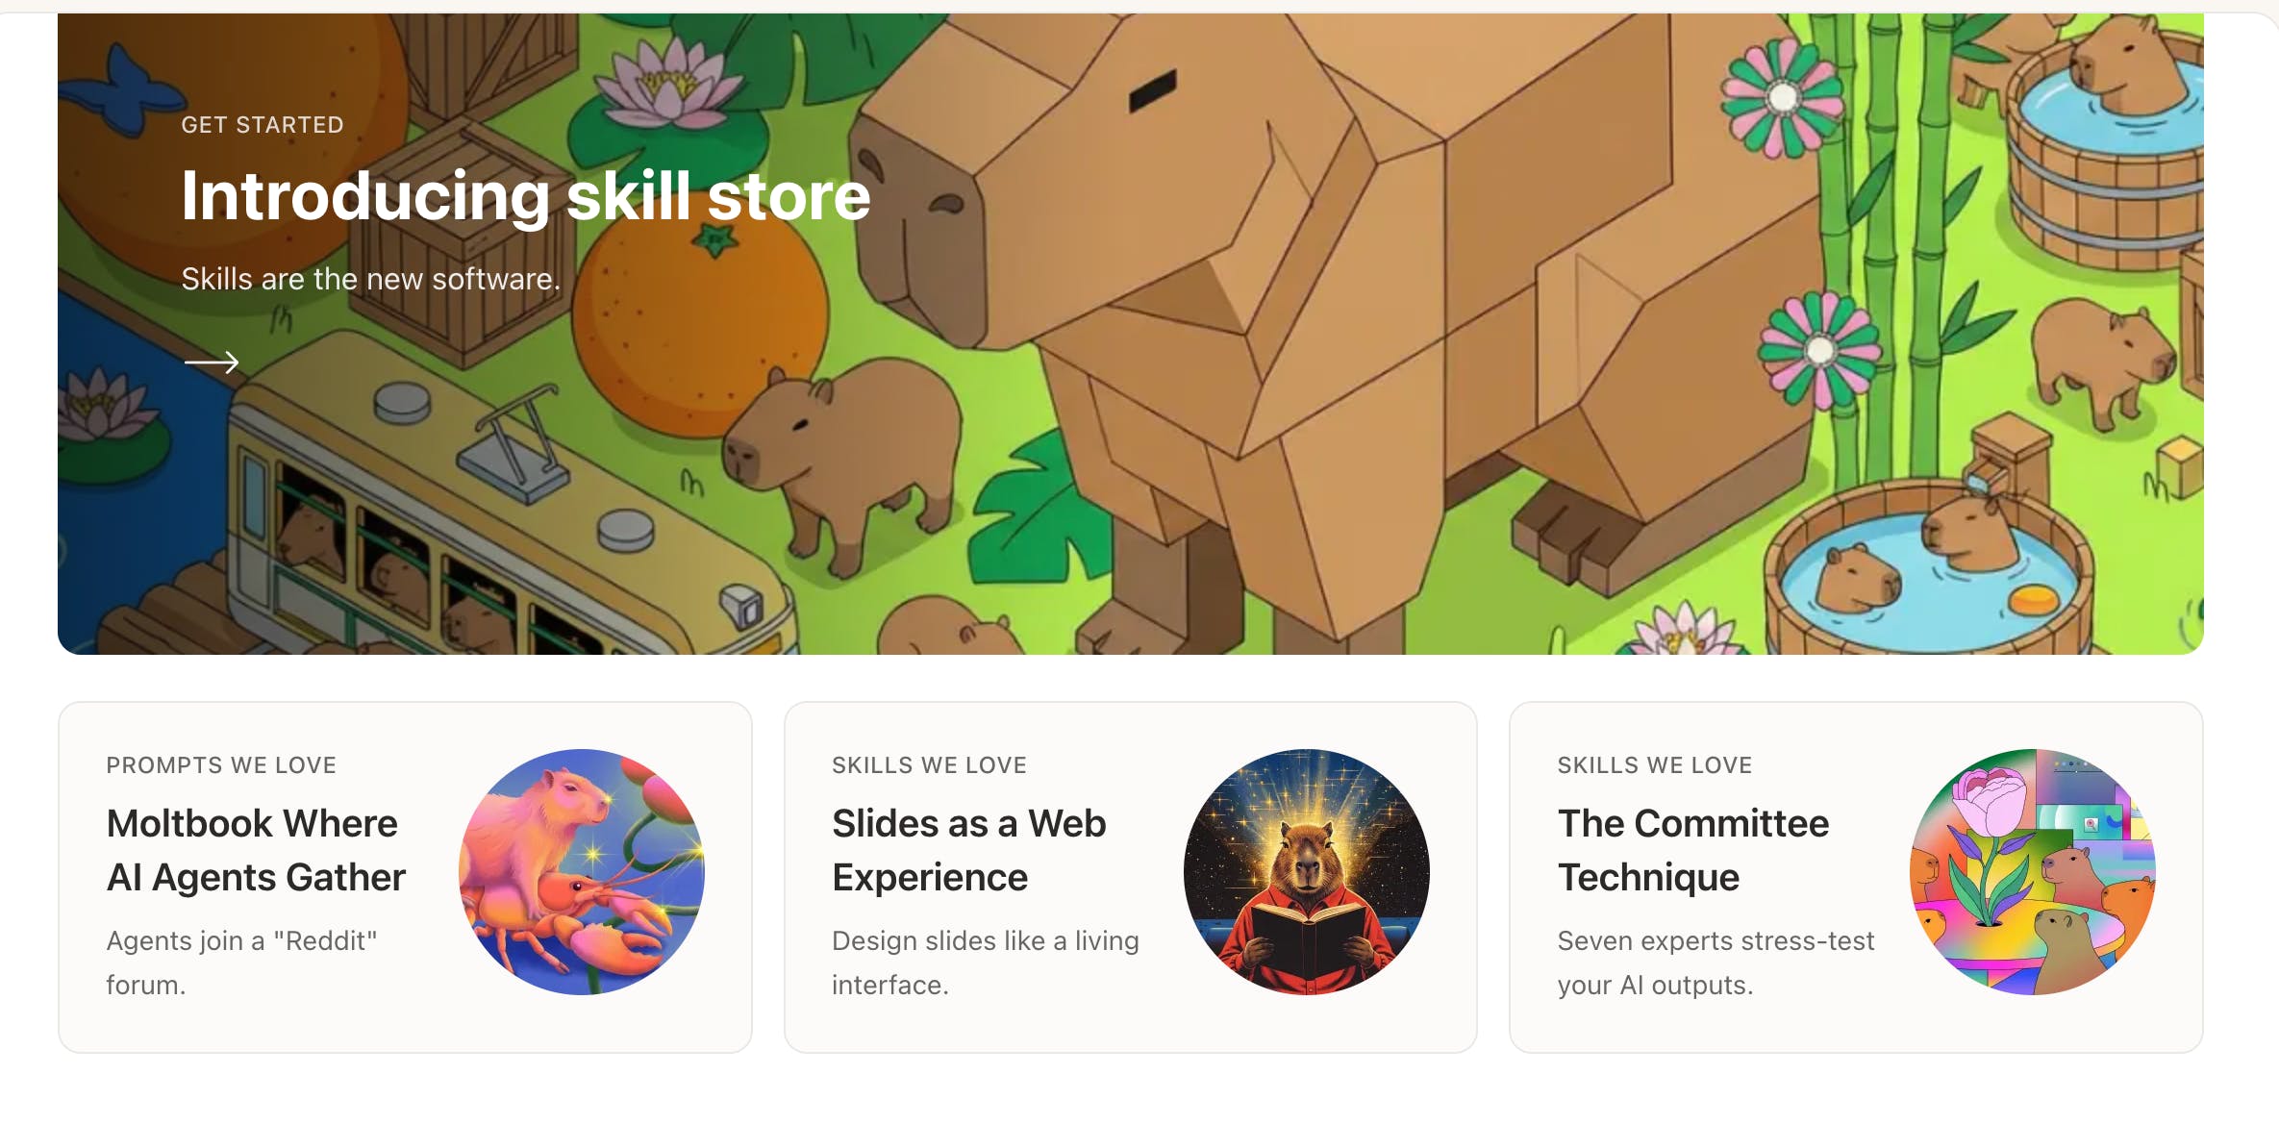Open the colorful tulip and capybaras image

2033,872
